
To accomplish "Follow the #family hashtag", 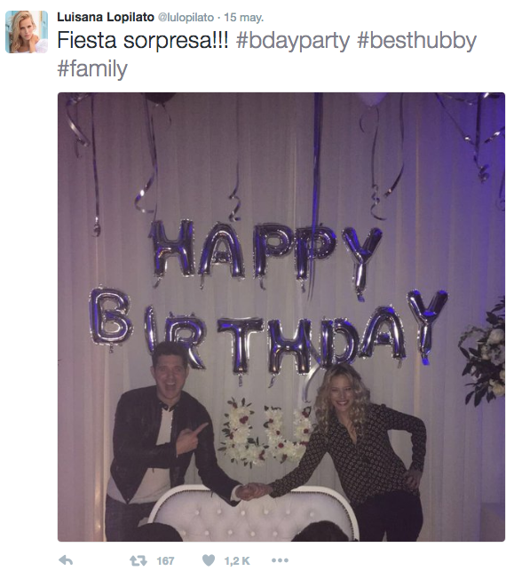I will coord(92,69).
